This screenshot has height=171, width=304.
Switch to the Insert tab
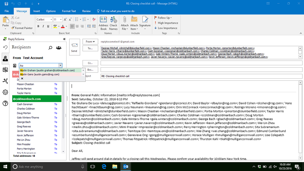[36, 11]
